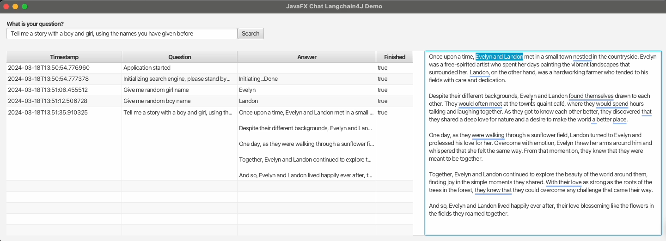The width and height of the screenshot is (666, 241).
Task: Click 'Together, Evelyn and Landon continued' line in table
Action: pyautogui.click(x=305, y=160)
